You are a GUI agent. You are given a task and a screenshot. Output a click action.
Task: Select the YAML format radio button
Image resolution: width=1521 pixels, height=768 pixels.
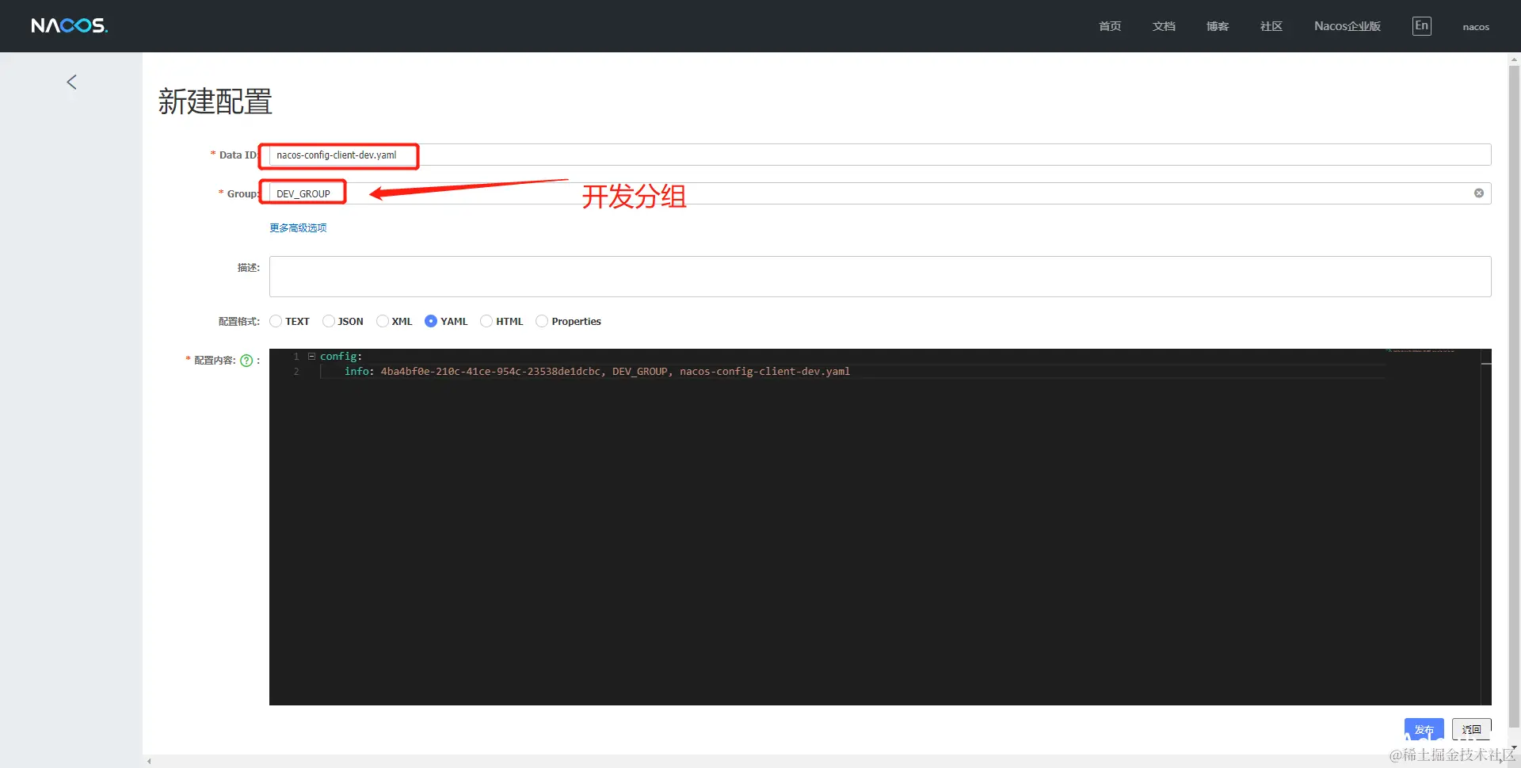[x=431, y=321]
